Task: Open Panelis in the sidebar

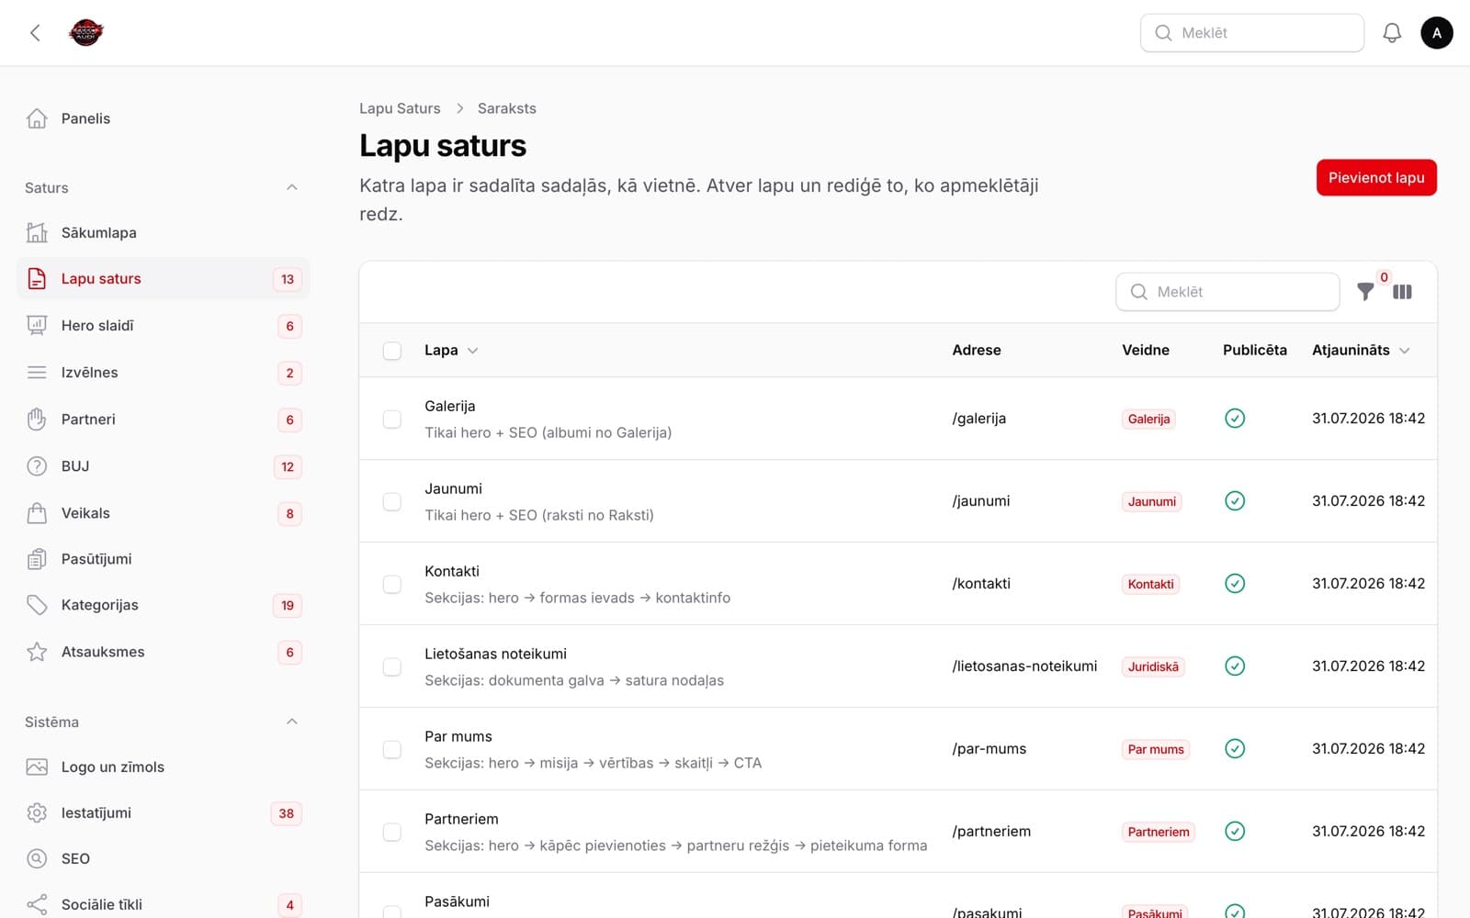Action: pyautogui.click(x=164, y=118)
